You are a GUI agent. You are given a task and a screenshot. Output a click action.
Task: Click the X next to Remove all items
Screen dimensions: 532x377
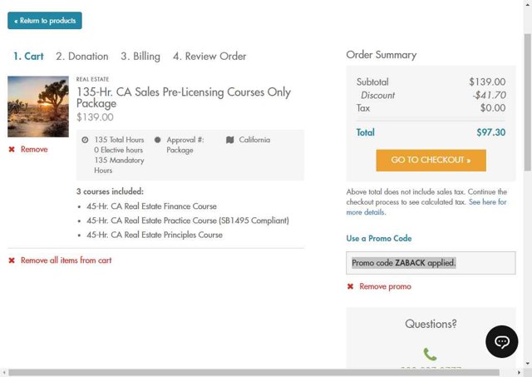(12, 260)
